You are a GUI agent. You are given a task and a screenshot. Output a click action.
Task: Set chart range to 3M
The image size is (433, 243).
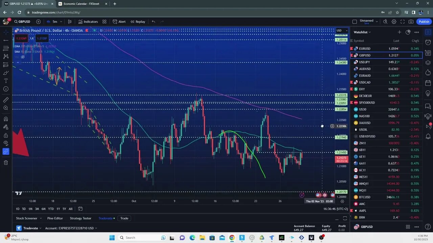point(37,209)
